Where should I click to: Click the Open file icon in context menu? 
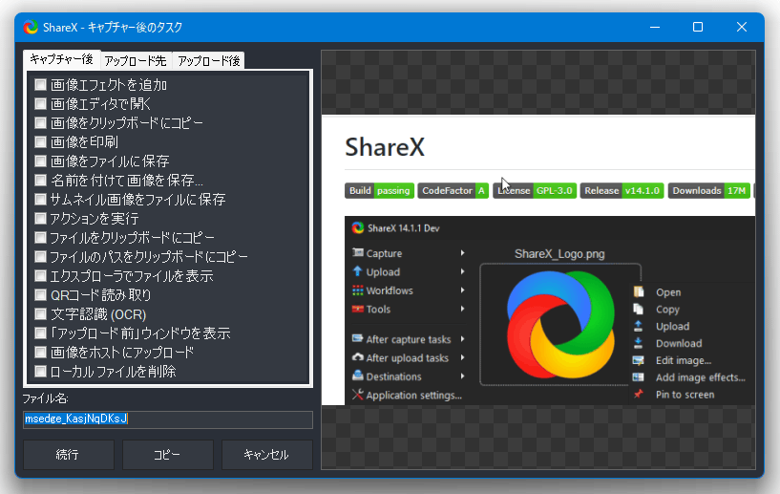pos(639,291)
